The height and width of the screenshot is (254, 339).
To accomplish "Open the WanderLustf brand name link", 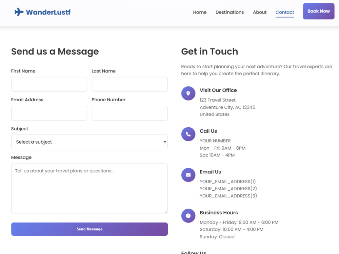I will click(48, 12).
